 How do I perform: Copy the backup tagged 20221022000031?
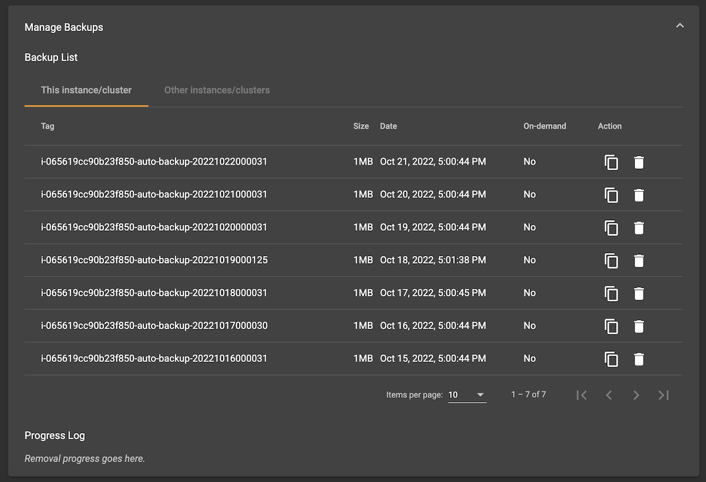pyautogui.click(x=612, y=162)
